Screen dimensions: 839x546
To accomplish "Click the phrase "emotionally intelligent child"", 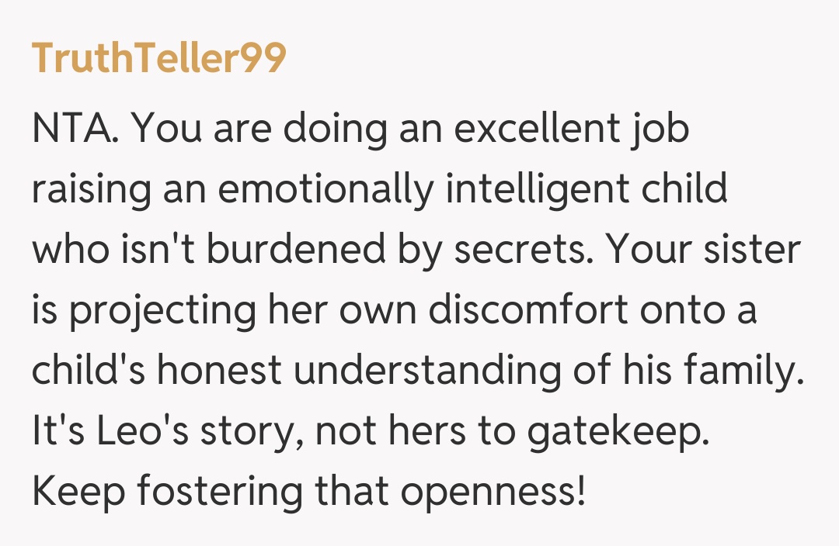I will (x=472, y=189).
